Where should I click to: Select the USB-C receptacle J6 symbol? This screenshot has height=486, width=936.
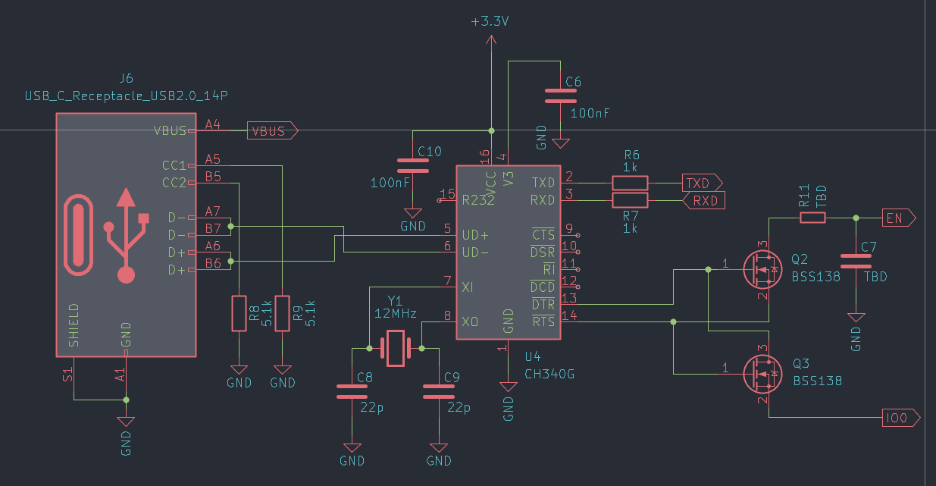126,235
